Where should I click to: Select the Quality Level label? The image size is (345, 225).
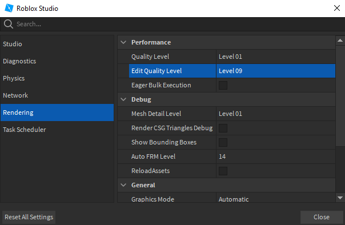(x=150, y=57)
